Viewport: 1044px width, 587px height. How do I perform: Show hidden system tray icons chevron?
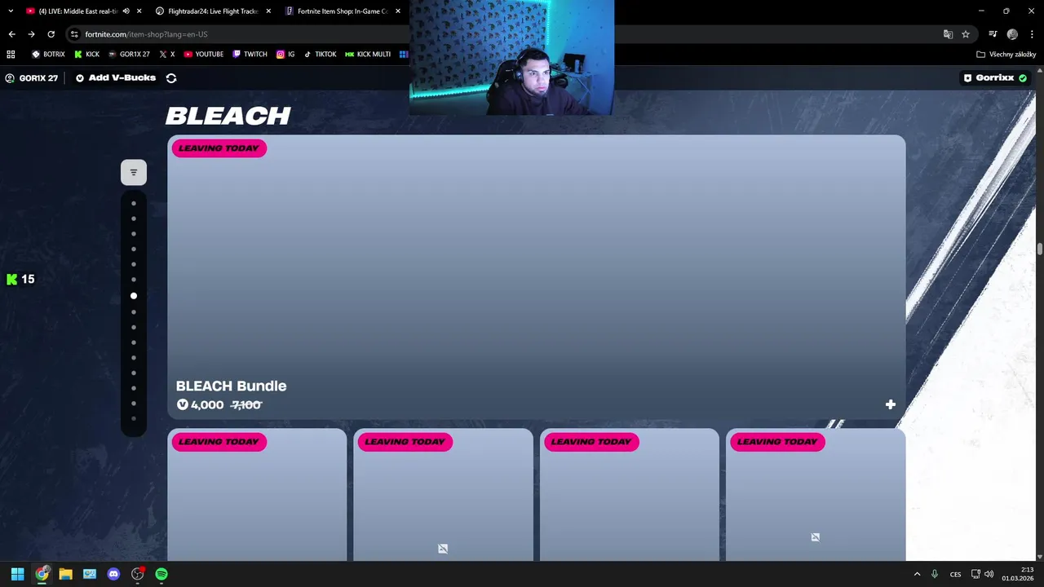[917, 574]
